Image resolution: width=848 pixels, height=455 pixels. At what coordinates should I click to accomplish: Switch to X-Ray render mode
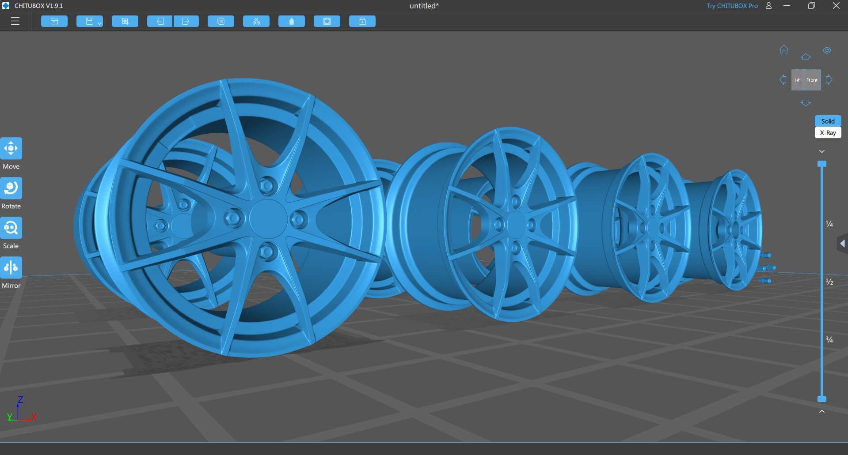click(828, 132)
